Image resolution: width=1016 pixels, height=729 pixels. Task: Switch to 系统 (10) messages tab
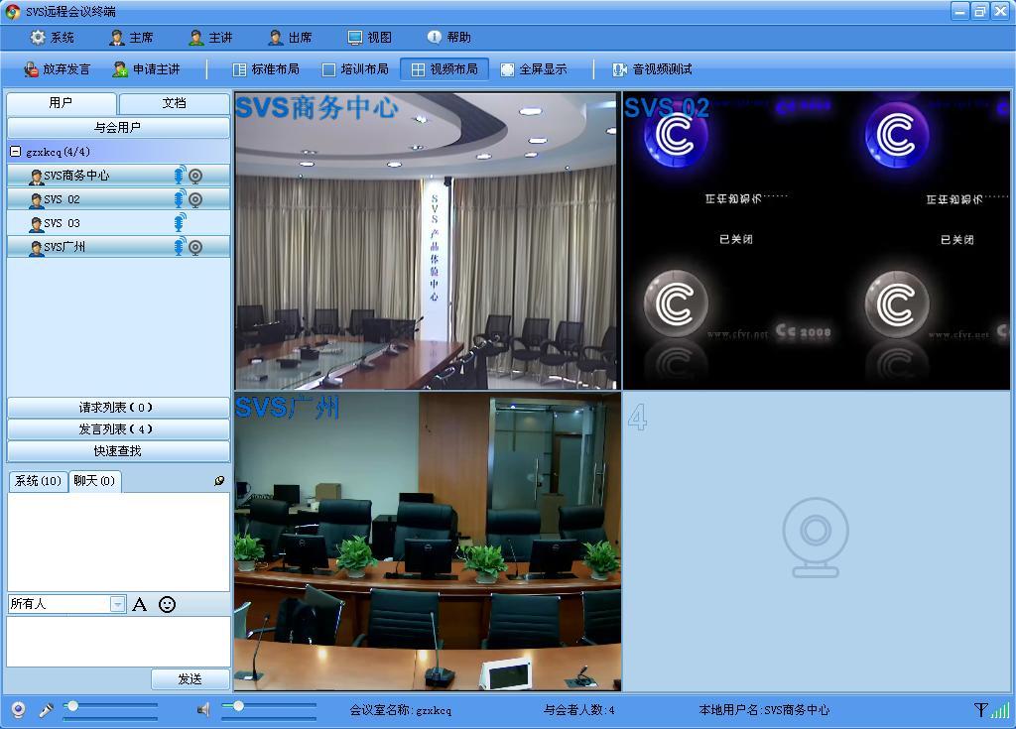39,481
